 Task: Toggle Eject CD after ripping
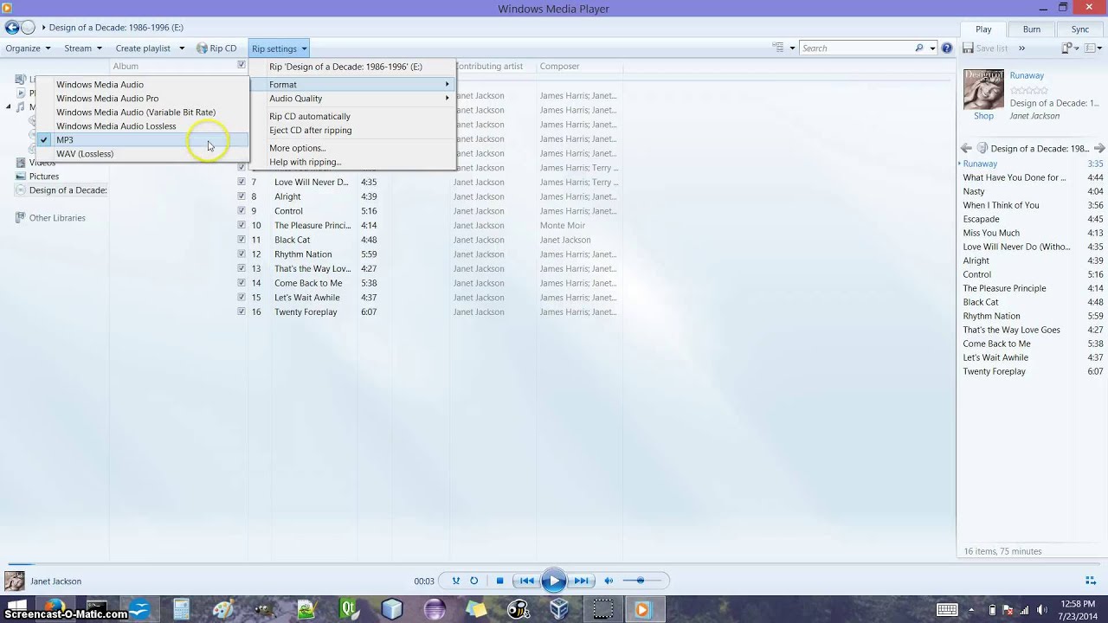point(352,131)
